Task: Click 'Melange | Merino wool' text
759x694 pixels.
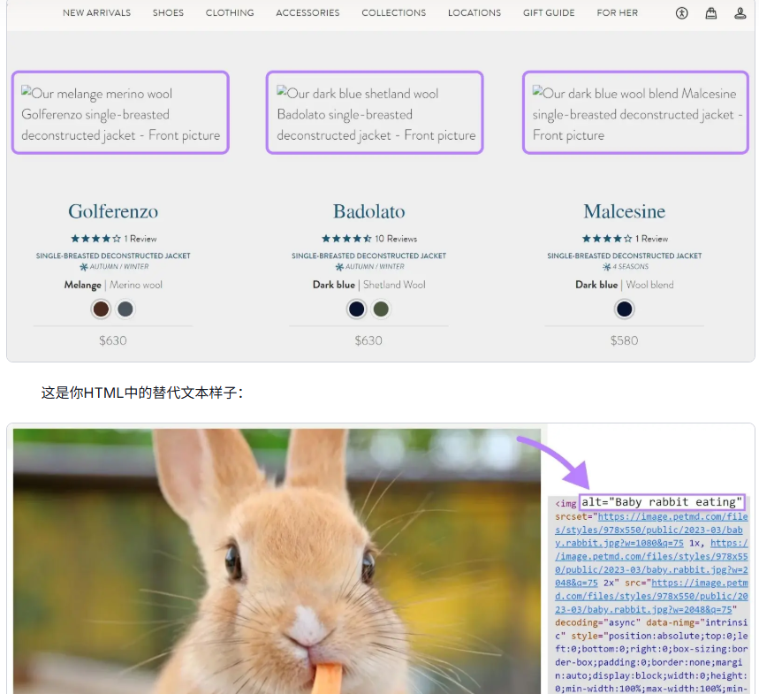Action: [113, 285]
